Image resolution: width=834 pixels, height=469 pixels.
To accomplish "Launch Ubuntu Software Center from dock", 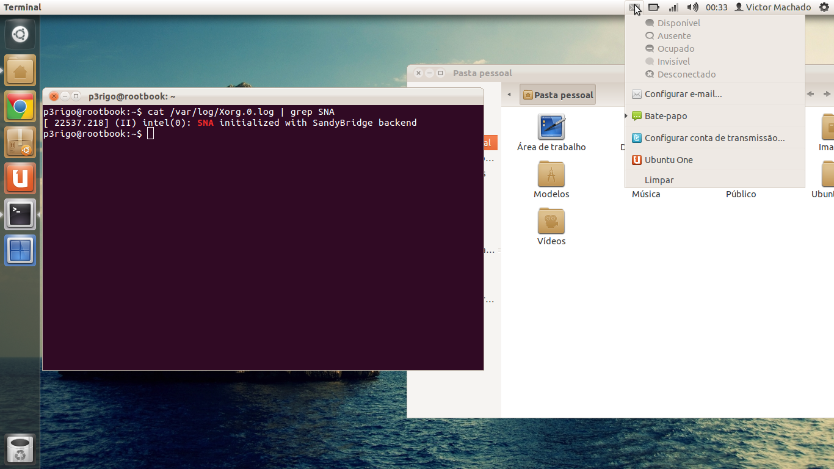I will [x=20, y=143].
